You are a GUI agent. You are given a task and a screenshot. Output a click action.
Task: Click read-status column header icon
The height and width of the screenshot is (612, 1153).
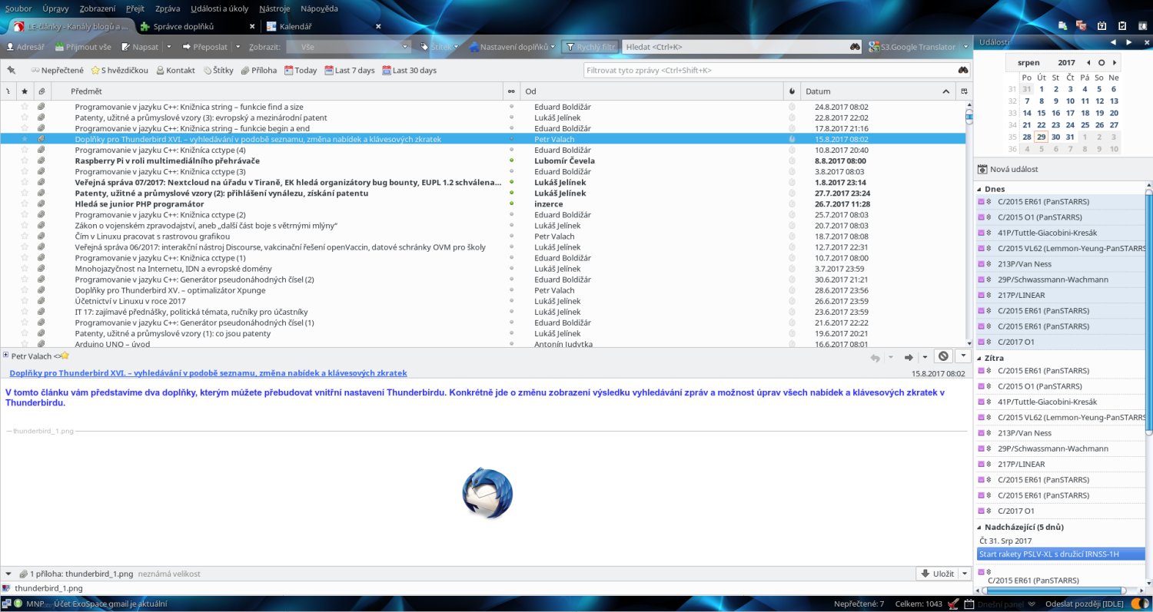point(511,91)
